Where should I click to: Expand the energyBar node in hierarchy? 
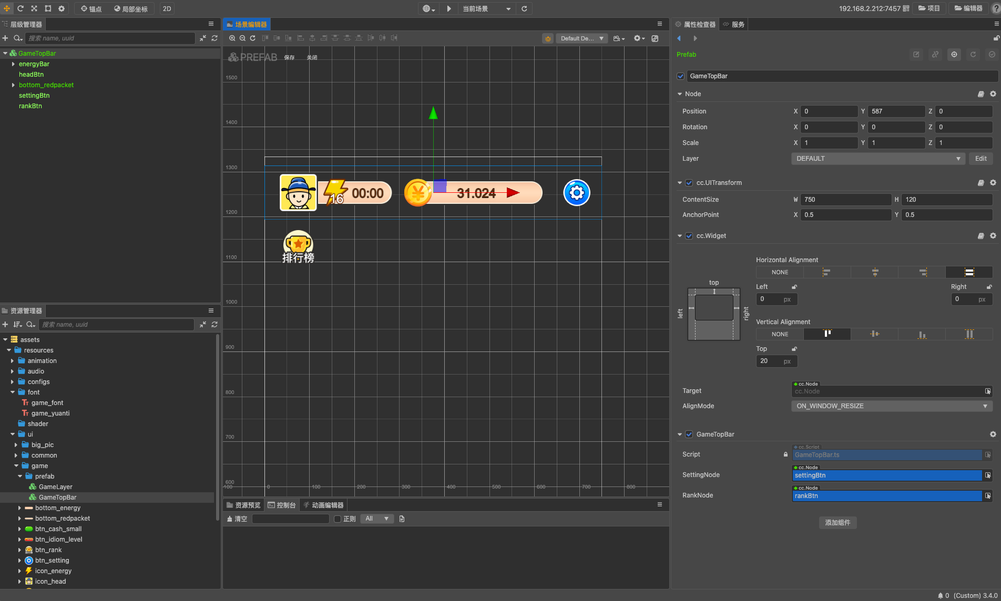coord(13,64)
